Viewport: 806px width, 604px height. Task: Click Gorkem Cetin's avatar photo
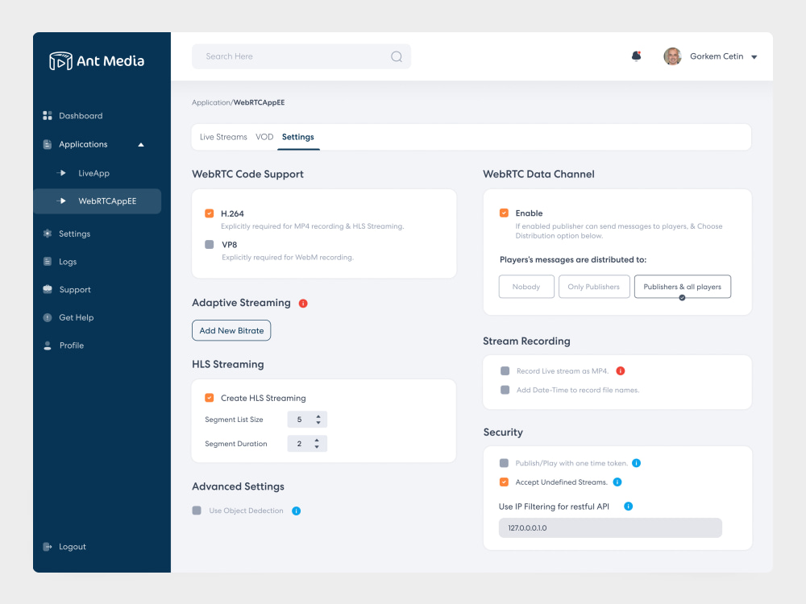[672, 56]
